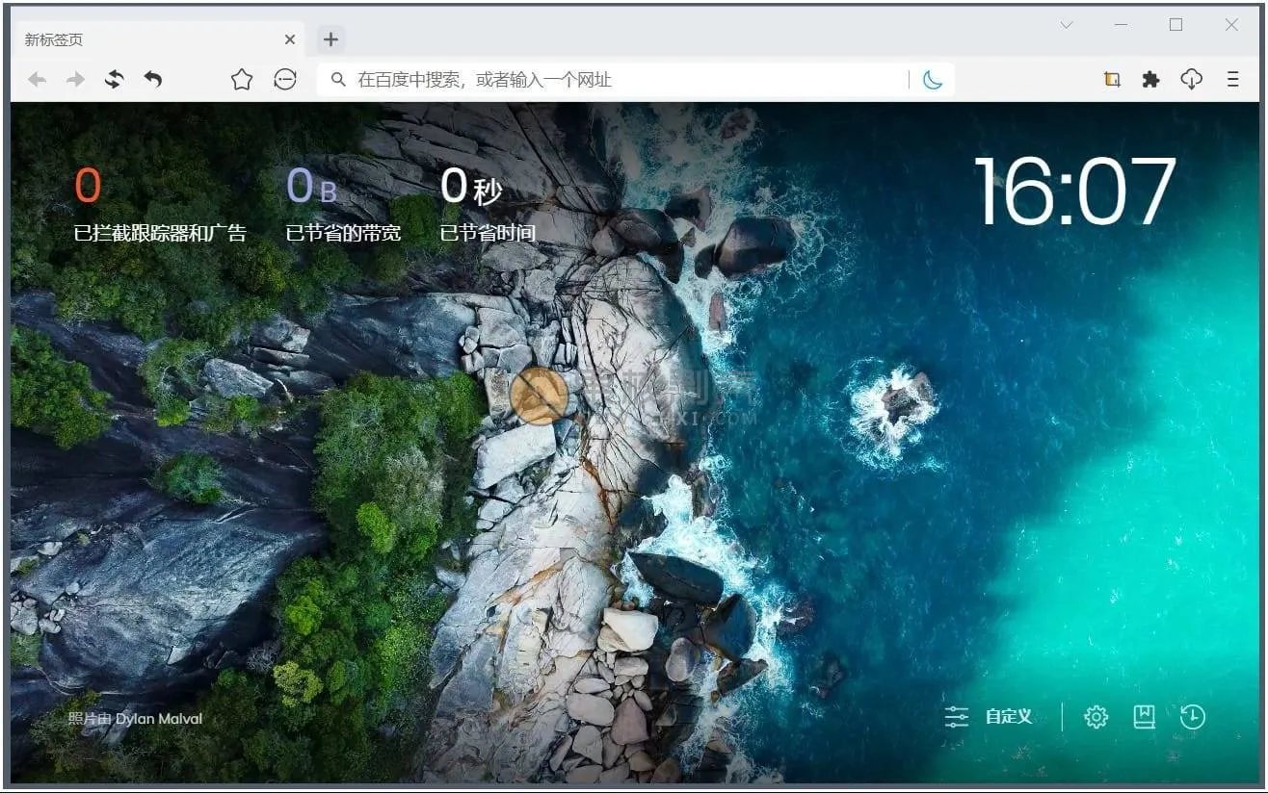The width and height of the screenshot is (1268, 793).
Task: Open settings via the gear icon
Action: pos(1095,716)
